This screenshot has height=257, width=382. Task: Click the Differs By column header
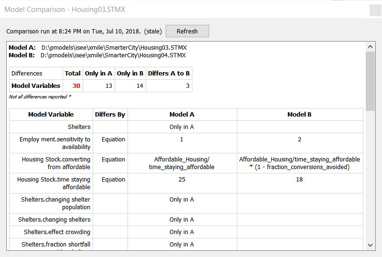click(110, 114)
